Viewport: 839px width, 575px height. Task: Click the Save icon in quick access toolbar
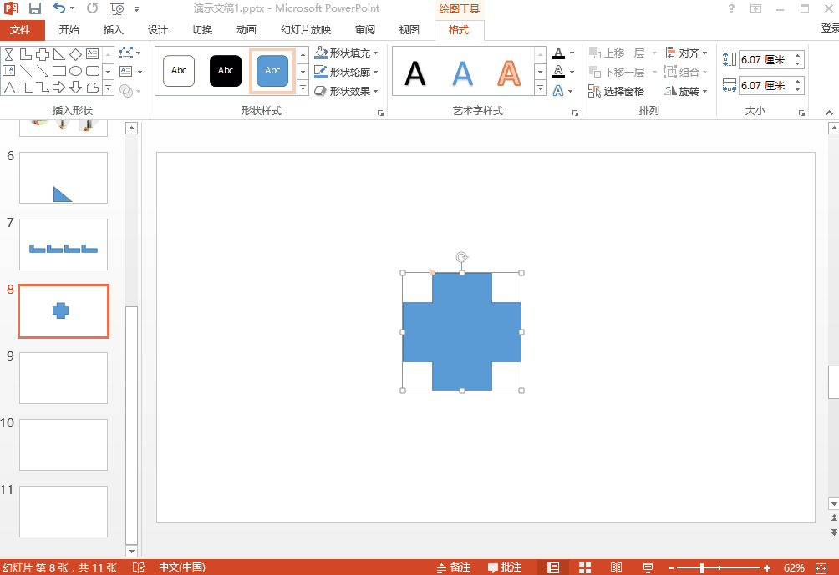[x=35, y=8]
